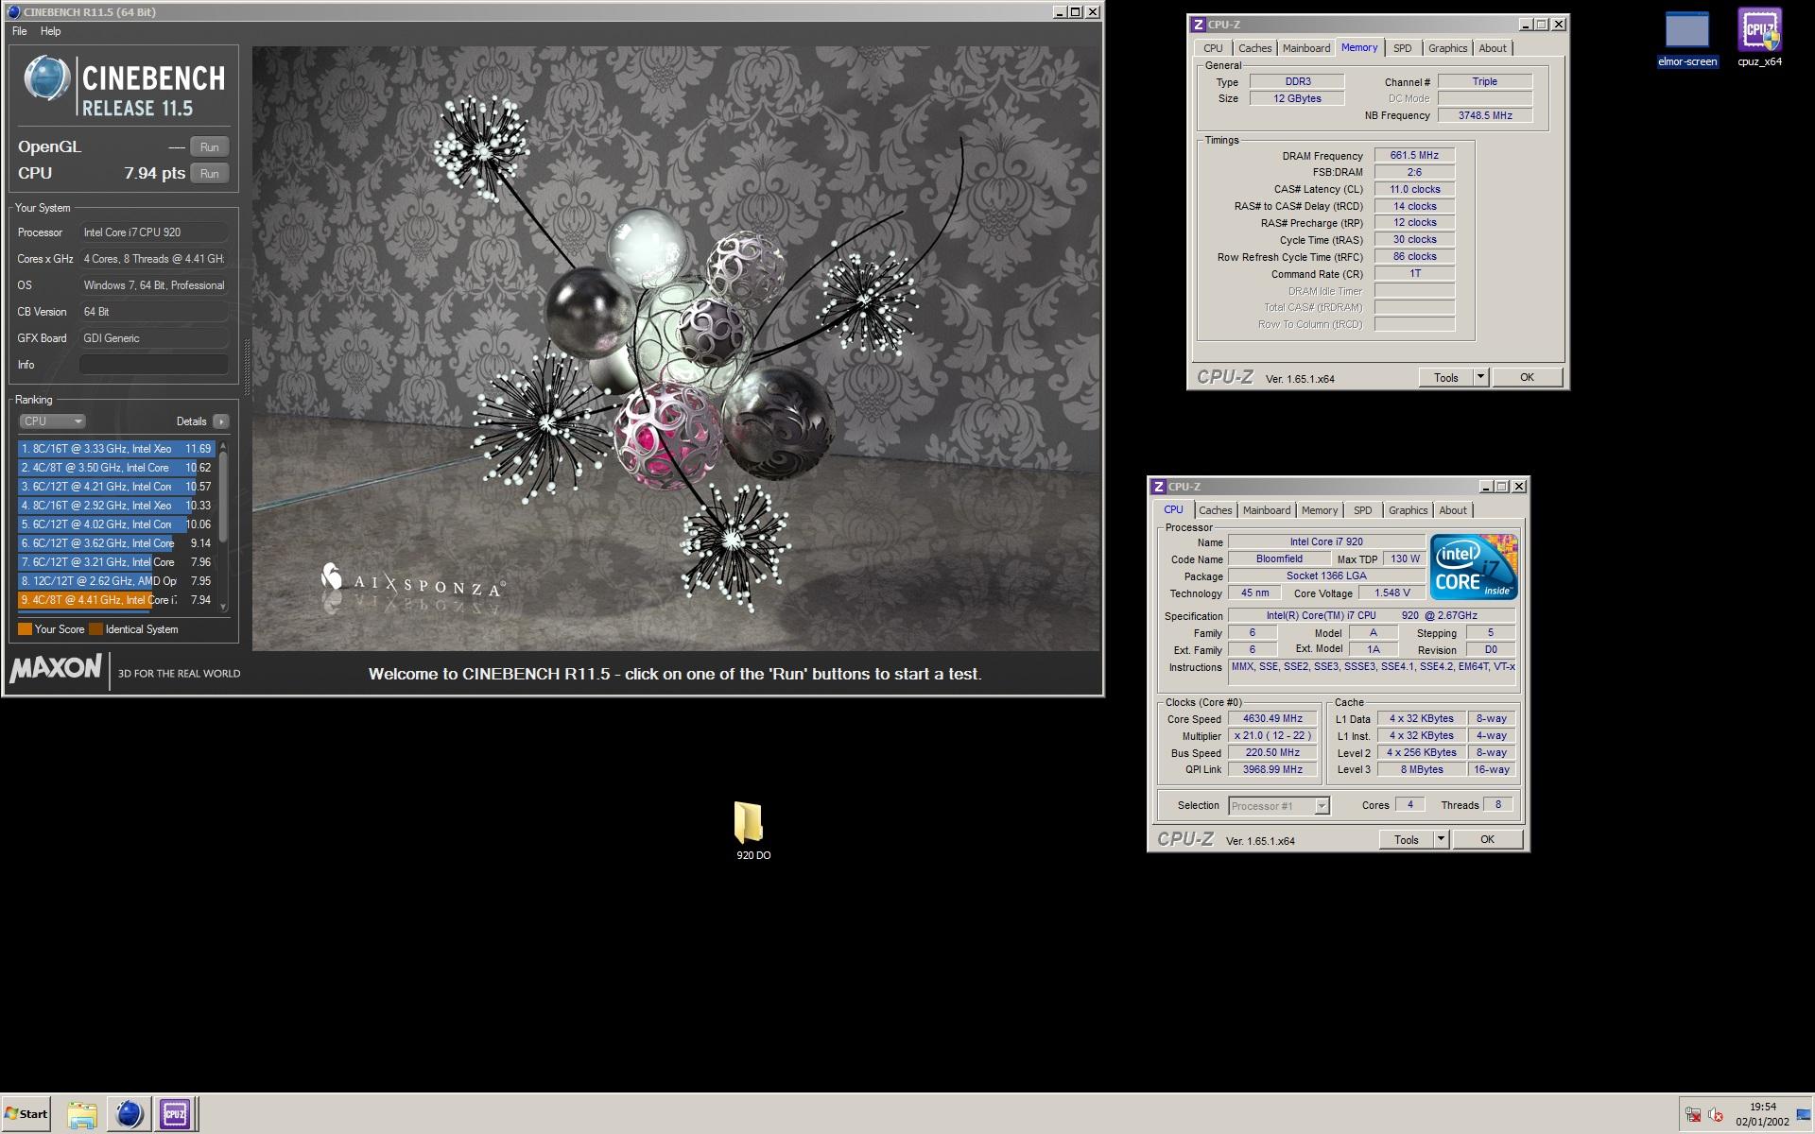The height and width of the screenshot is (1134, 1815).
Task: Switch to Caches tab in Memory CPU-Z window
Action: (1254, 48)
